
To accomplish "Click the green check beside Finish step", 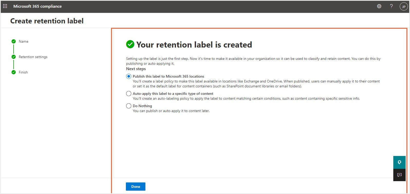I will point(14,72).
